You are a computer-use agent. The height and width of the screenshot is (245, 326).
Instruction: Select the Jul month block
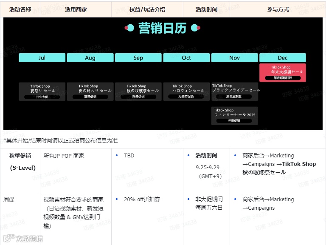click(x=42, y=58)
